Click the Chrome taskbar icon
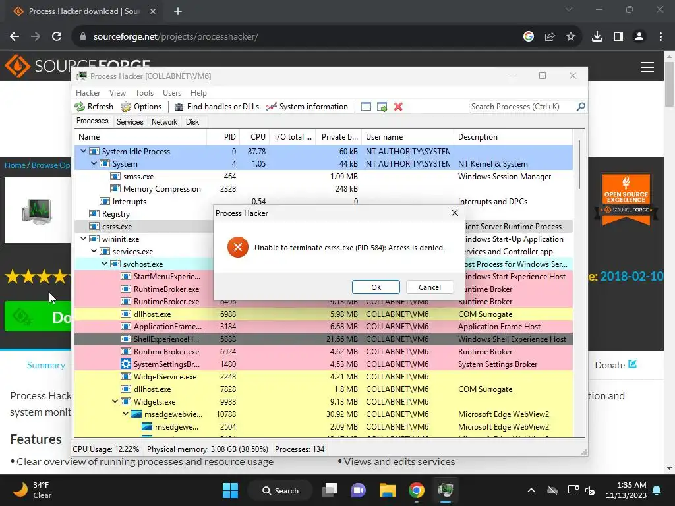This screenshot has height=506, width=675. tap(417, 490)
